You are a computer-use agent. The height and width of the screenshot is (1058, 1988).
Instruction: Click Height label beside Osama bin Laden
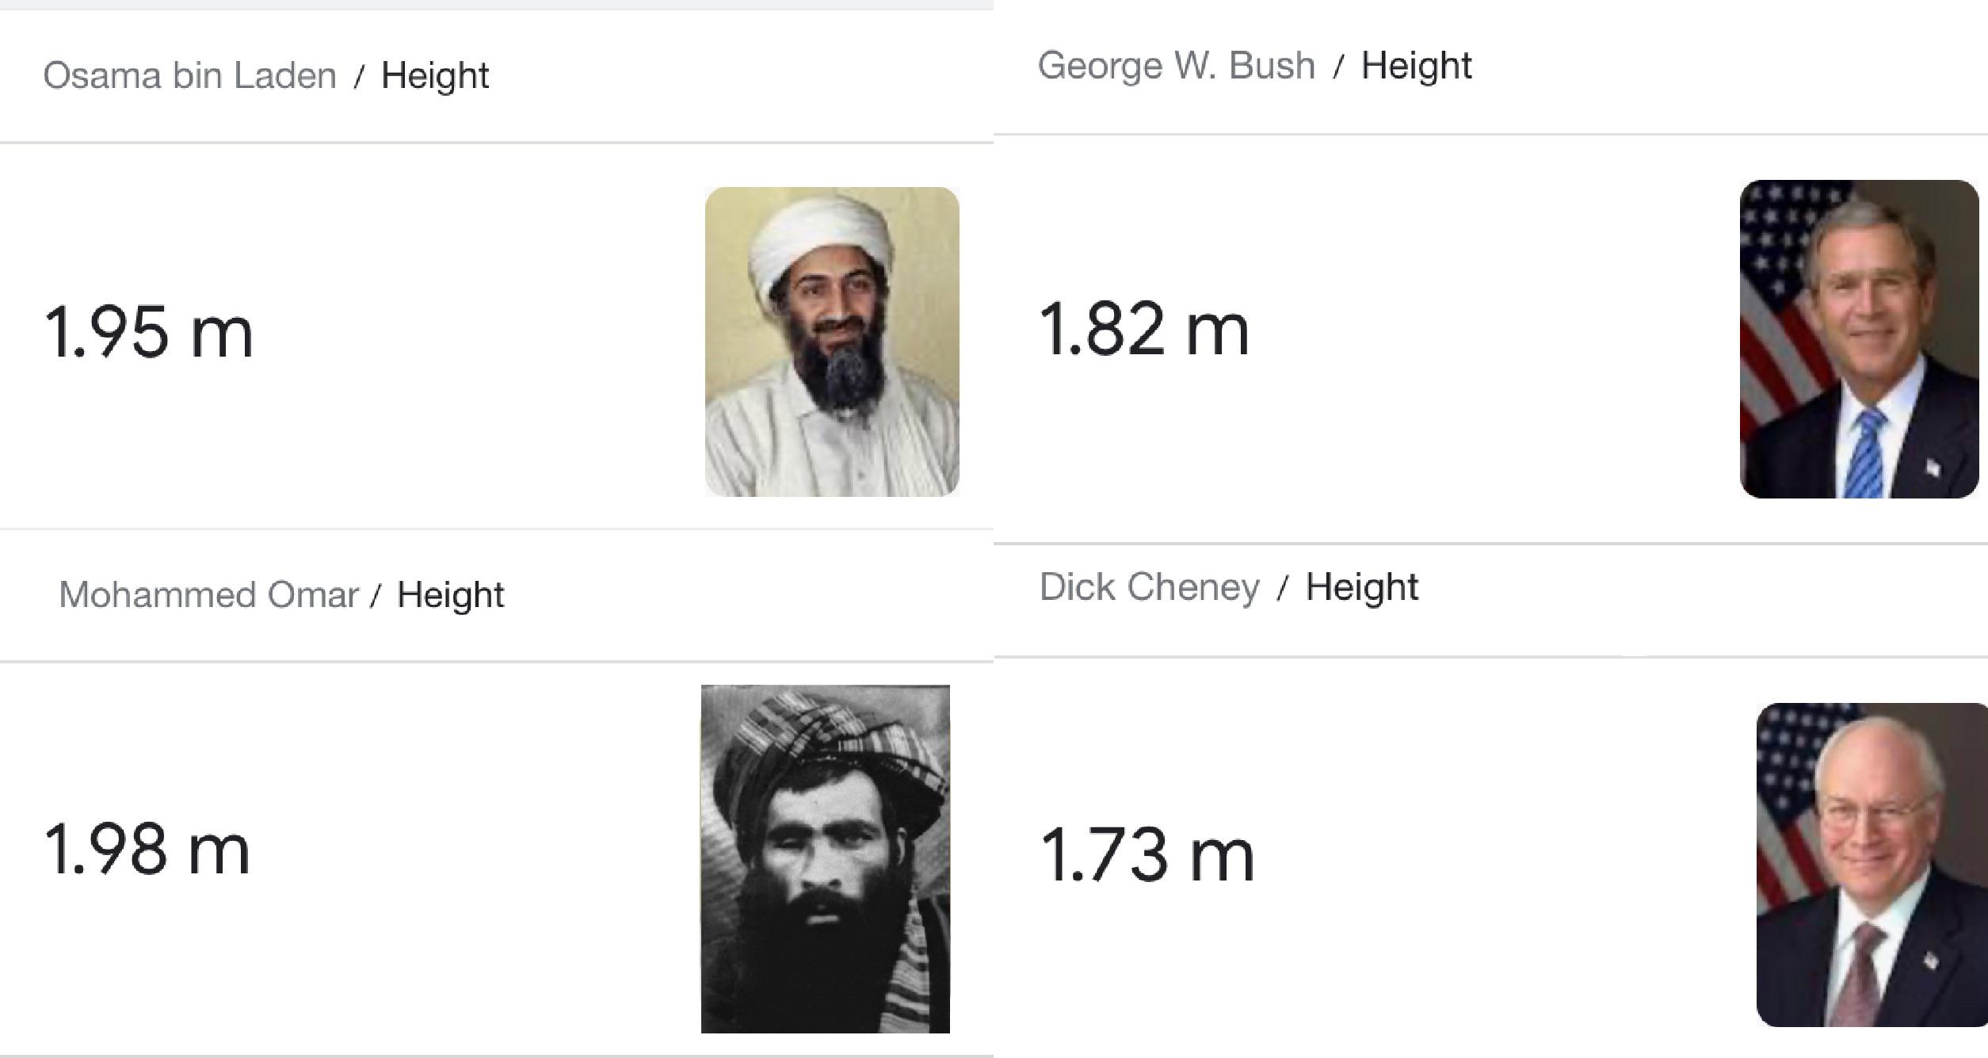coord(435,76)
